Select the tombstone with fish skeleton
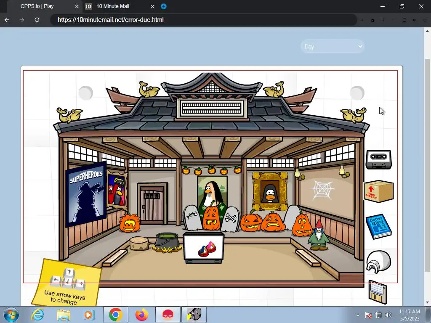 point(193,217)
